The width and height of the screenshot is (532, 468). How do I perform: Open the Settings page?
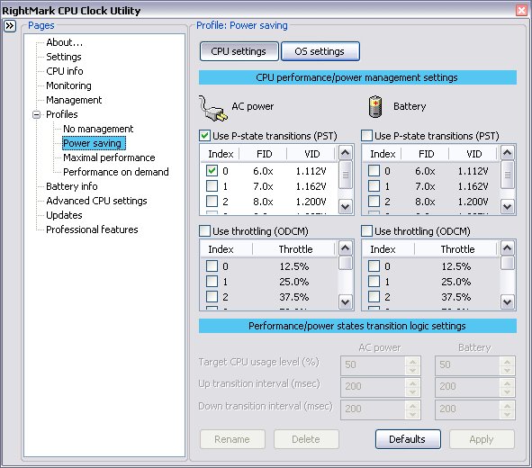point(64,57)
